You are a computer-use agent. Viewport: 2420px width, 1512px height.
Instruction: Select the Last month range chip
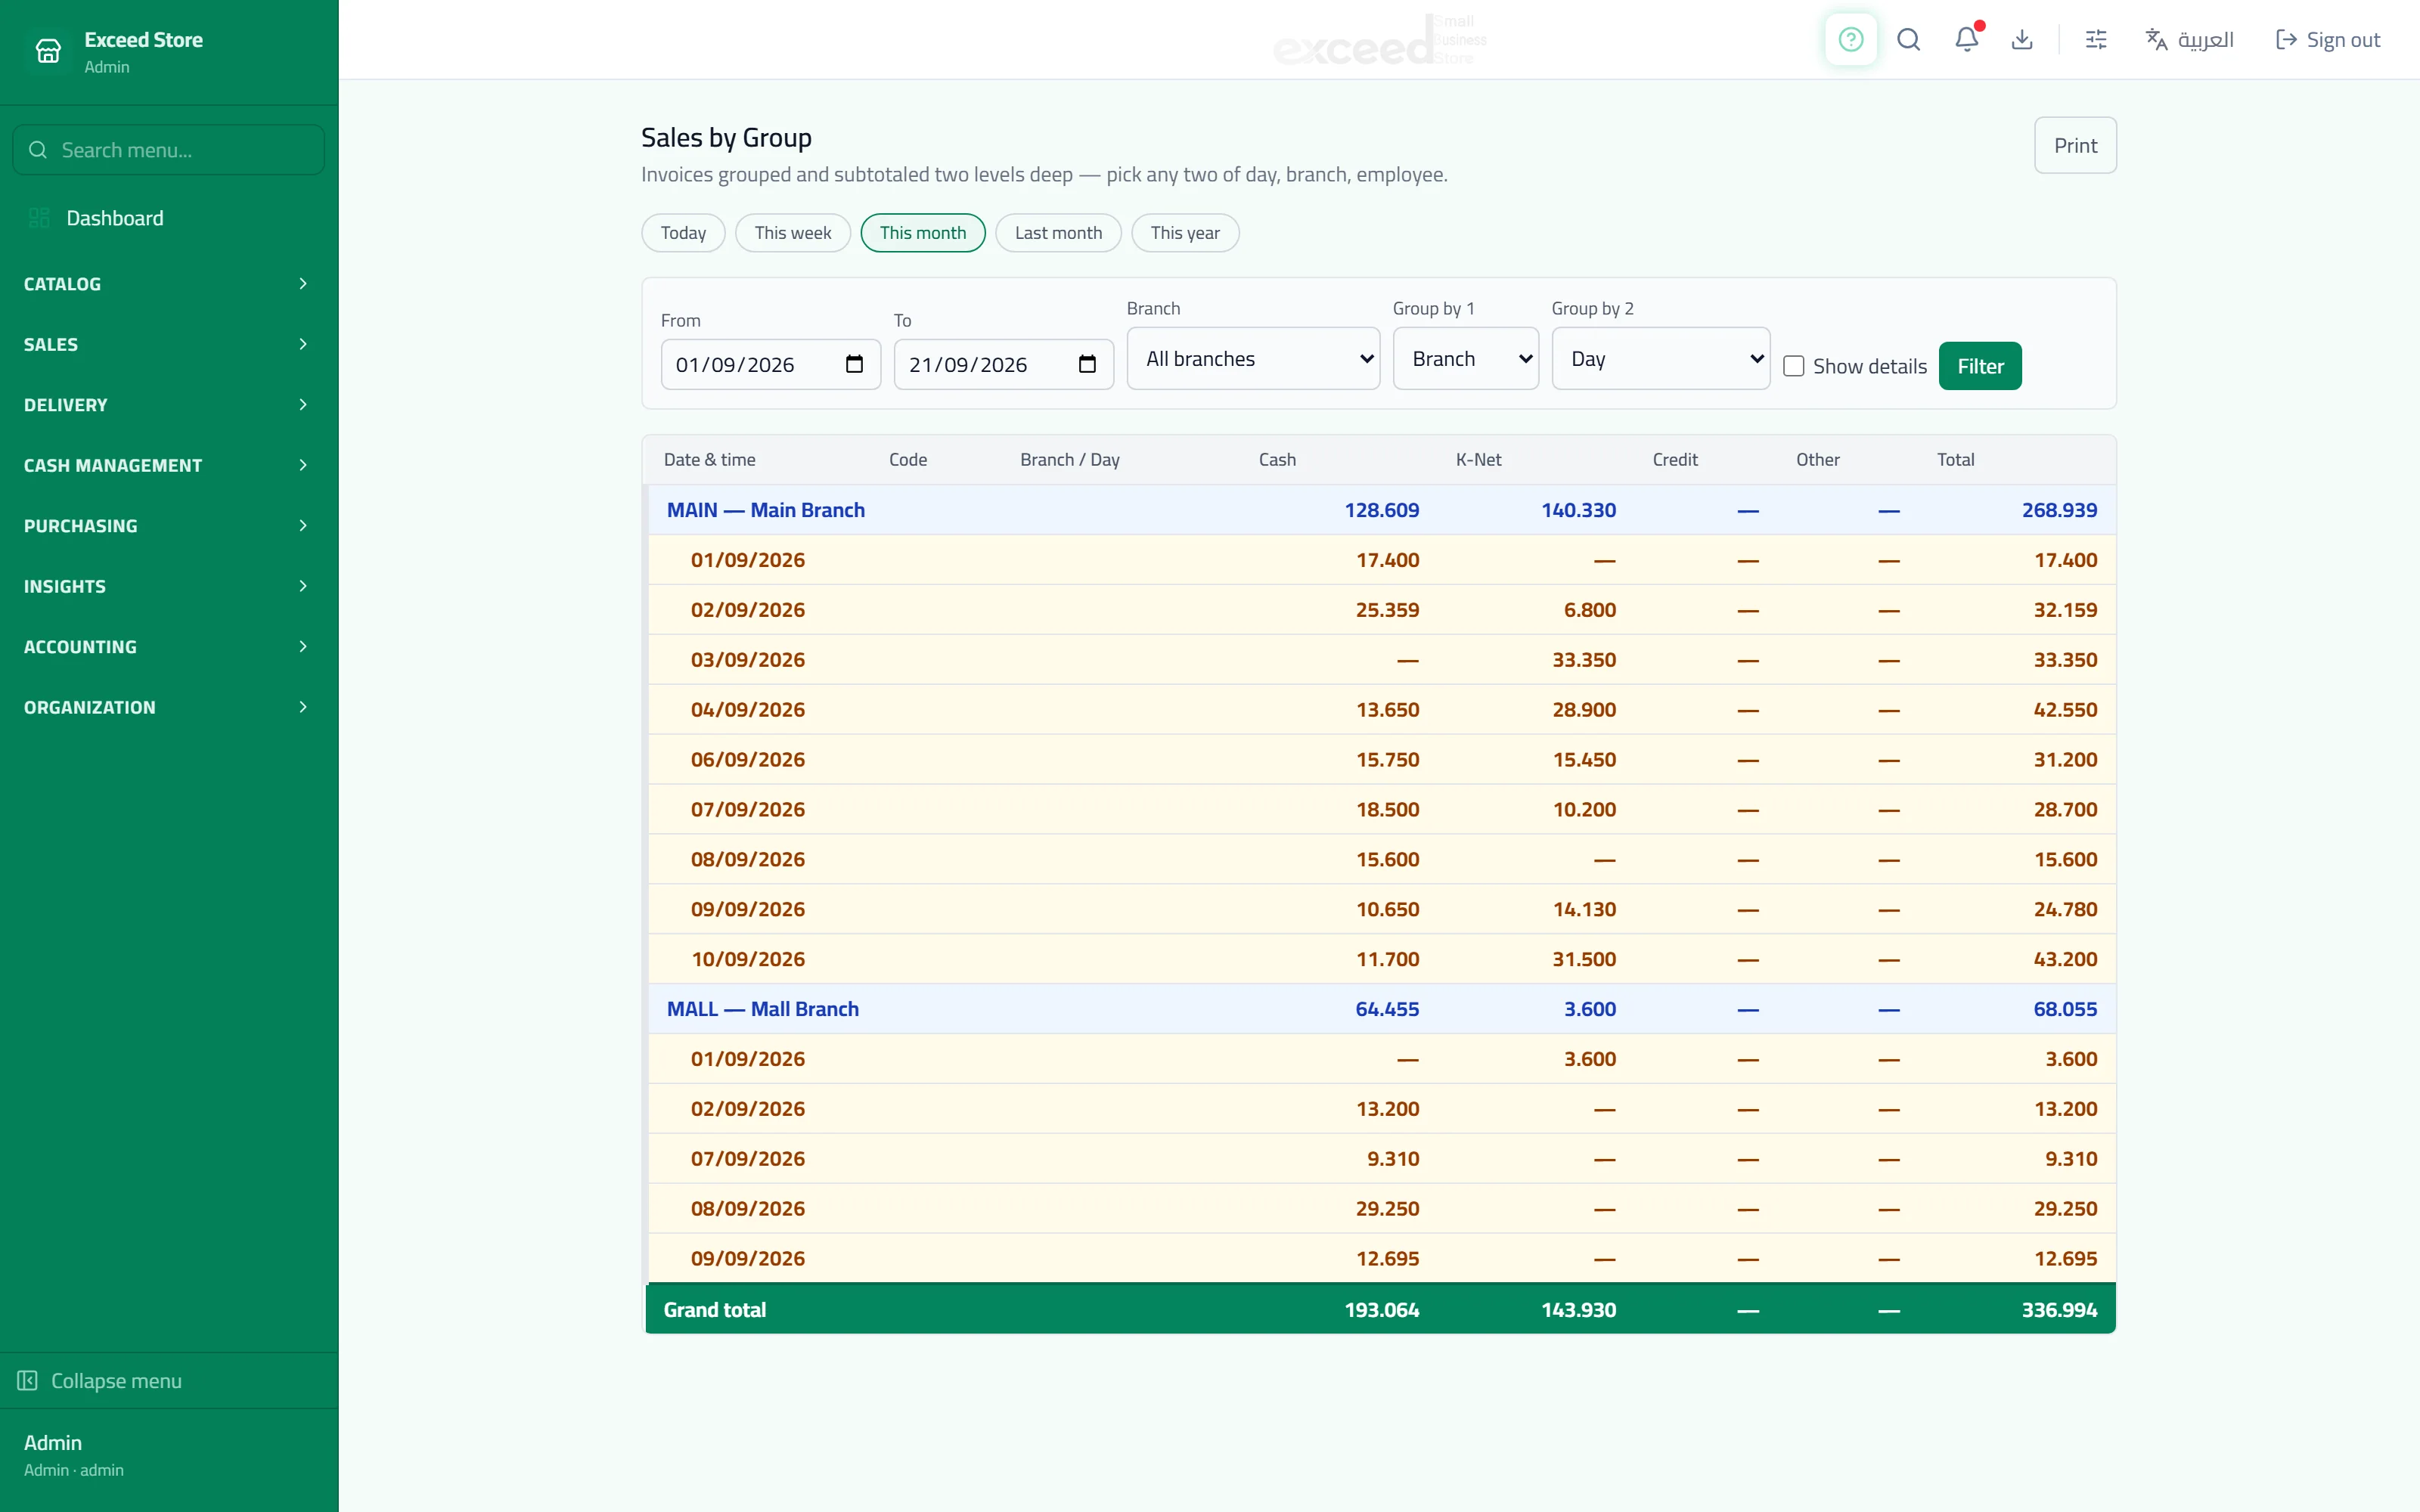coord(1058,233)
